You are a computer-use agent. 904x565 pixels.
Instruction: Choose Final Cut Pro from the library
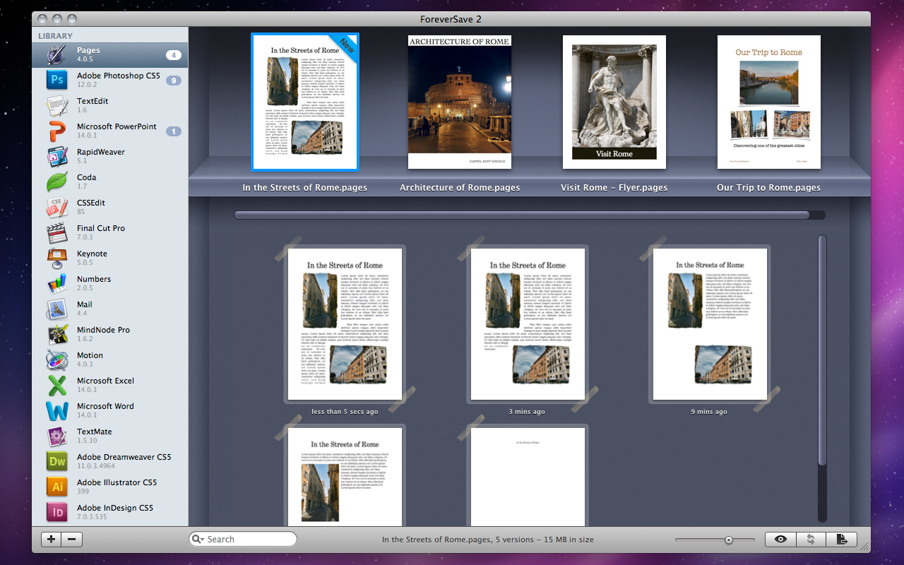100,232
